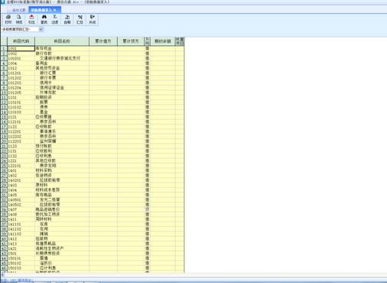
Task: Select the 银行本票 sub-account row
Action: coord(62,78)
